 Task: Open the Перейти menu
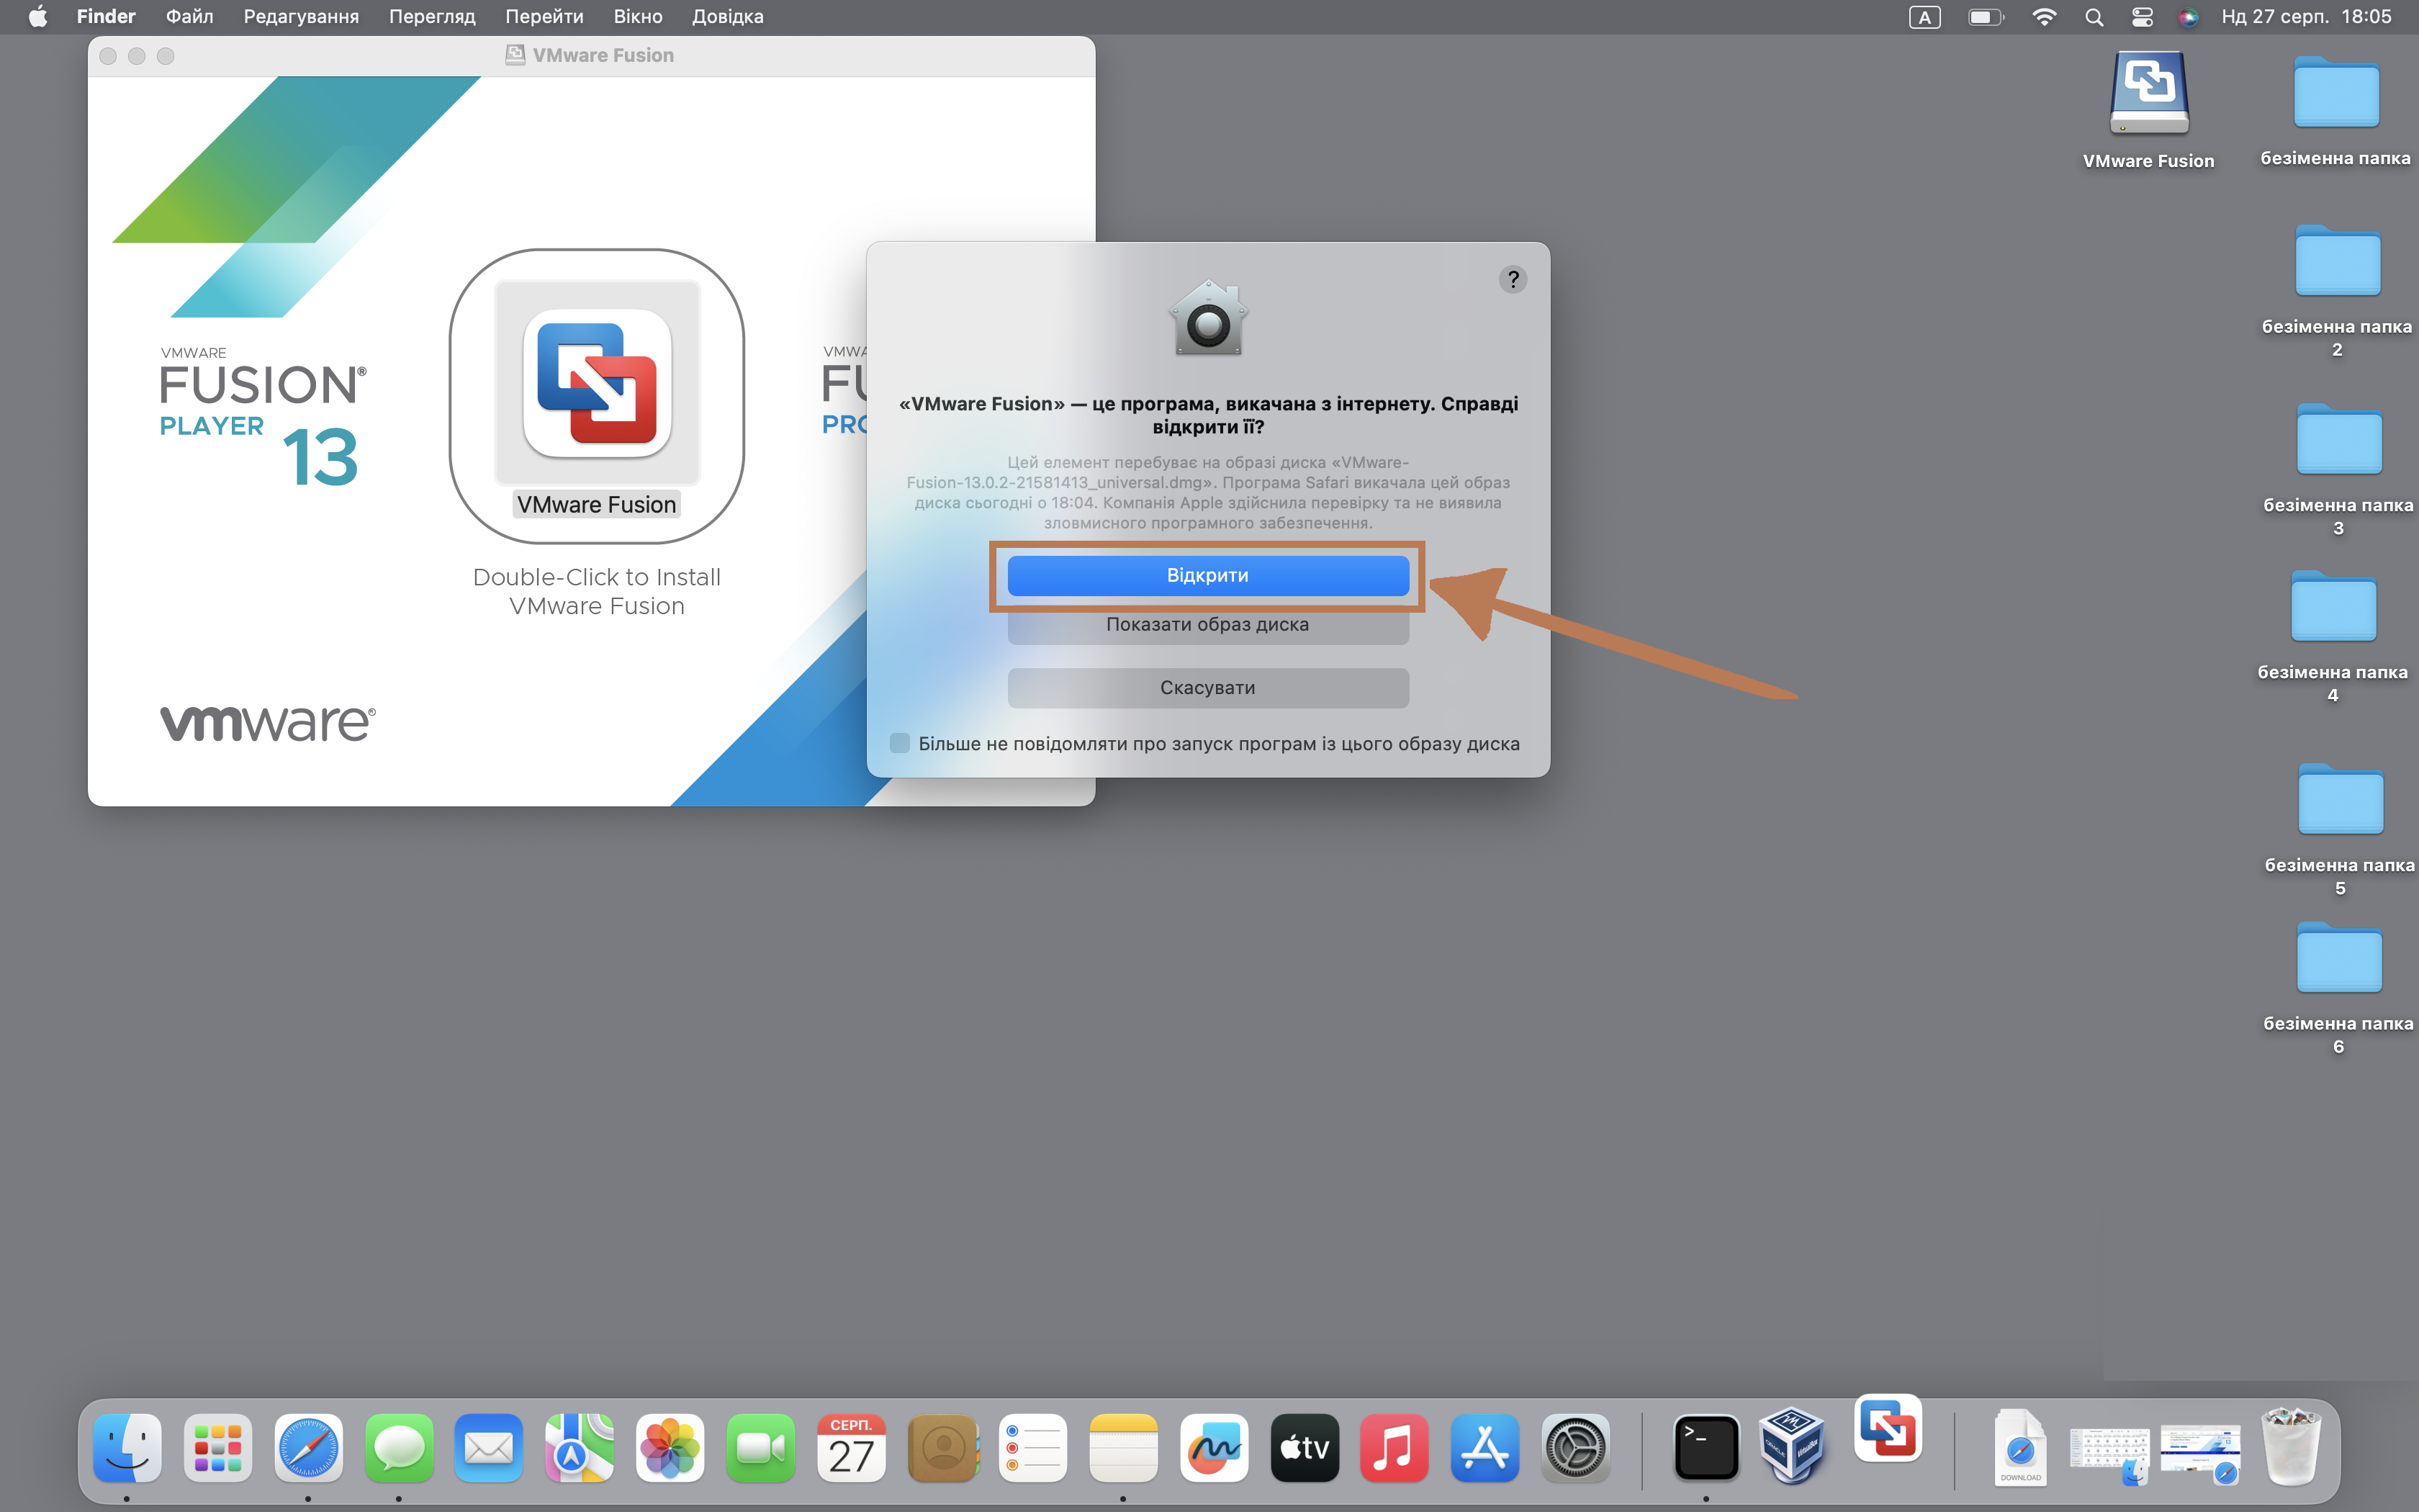coord(544,17)
